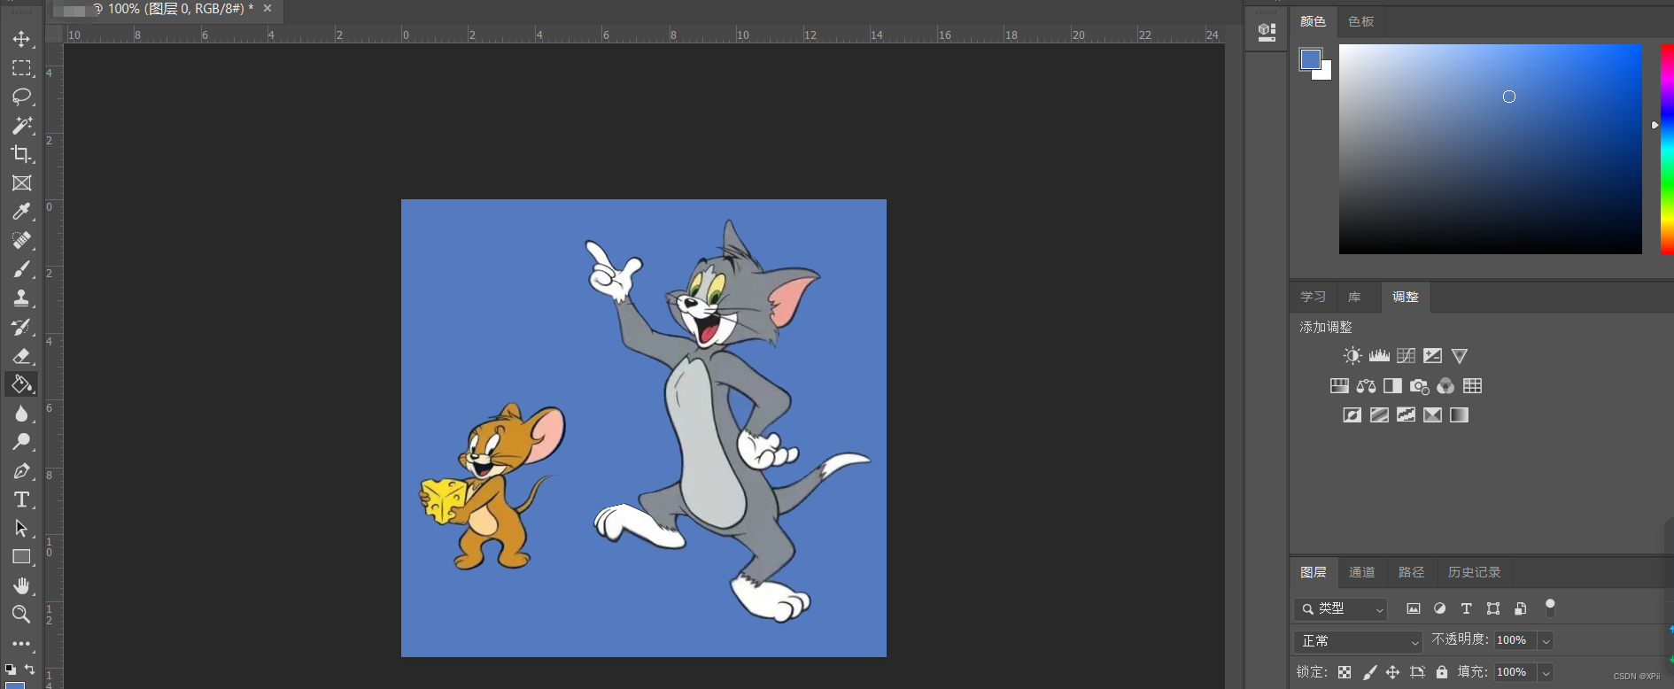Select the Pen tool

pyautogui.click(x=21, y=471)
